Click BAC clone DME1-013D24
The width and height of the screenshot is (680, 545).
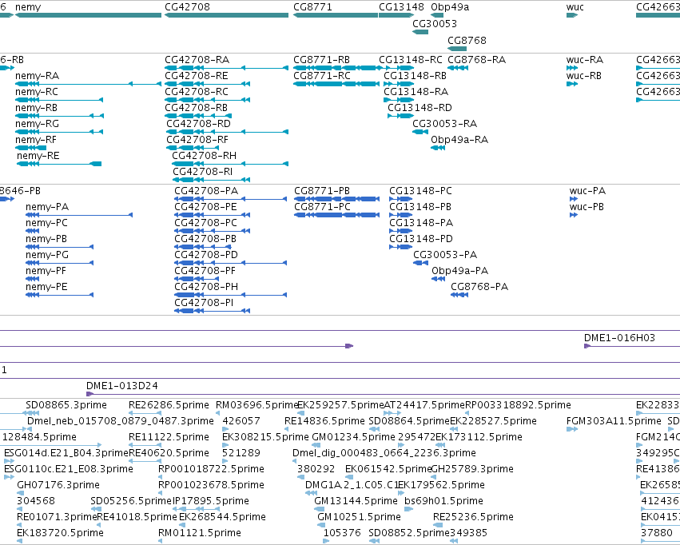[x=122, y=385]
